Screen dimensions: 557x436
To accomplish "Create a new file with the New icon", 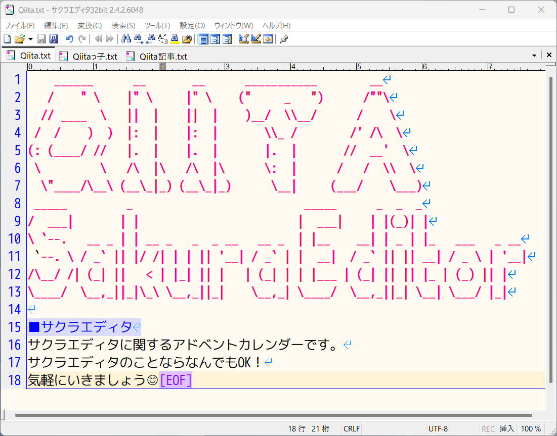I will (7, 39).
